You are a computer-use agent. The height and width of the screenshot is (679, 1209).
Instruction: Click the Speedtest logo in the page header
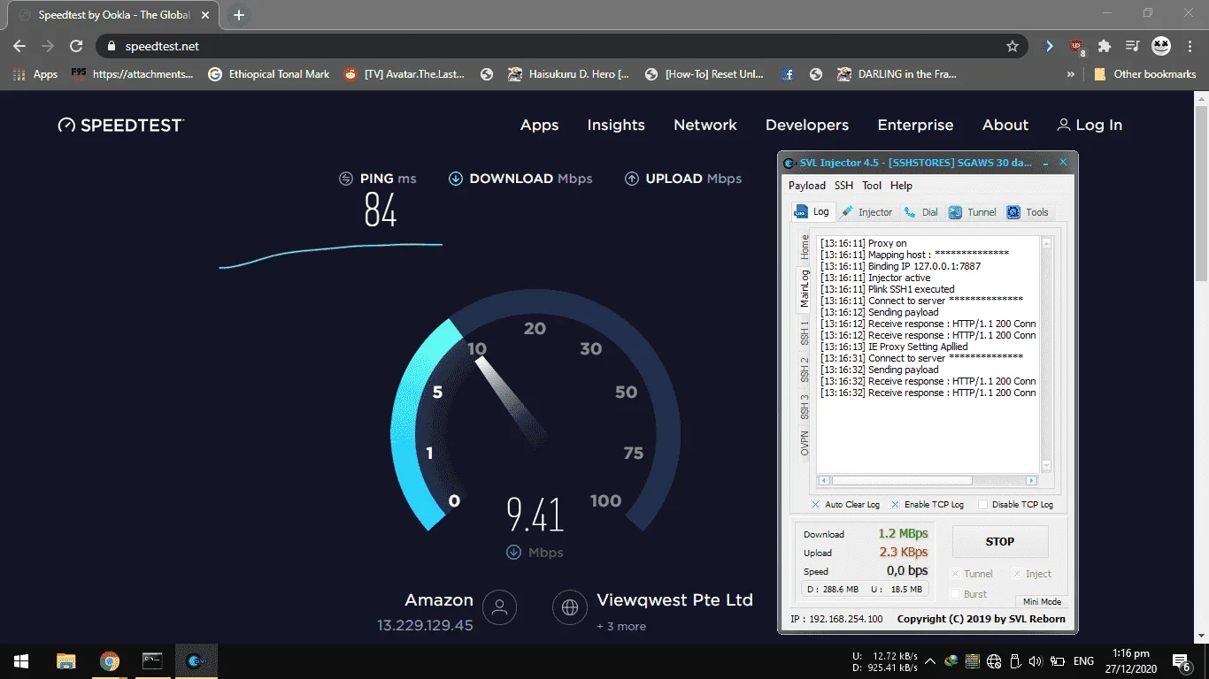[x=120, y=125]
